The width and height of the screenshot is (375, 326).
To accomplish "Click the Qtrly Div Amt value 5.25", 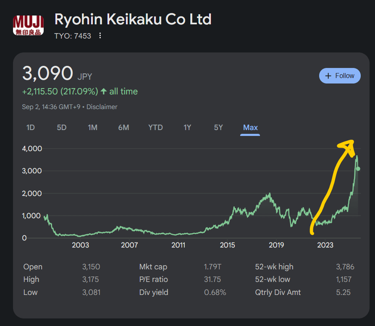I will coord(343,292).
